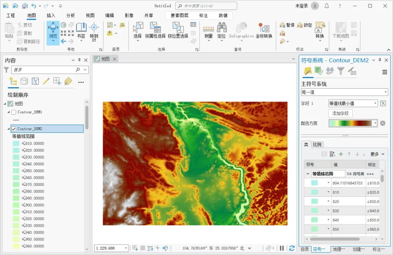Image resolution: width=393 pixels, height=255 pixels.
Task: Open list by data source view
Action: (24, 81)
